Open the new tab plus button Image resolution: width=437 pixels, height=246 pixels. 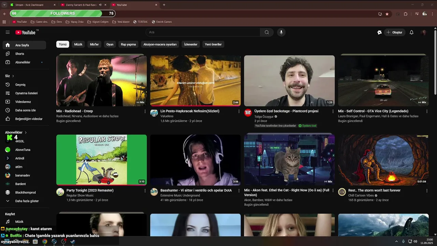pos(164,5)
